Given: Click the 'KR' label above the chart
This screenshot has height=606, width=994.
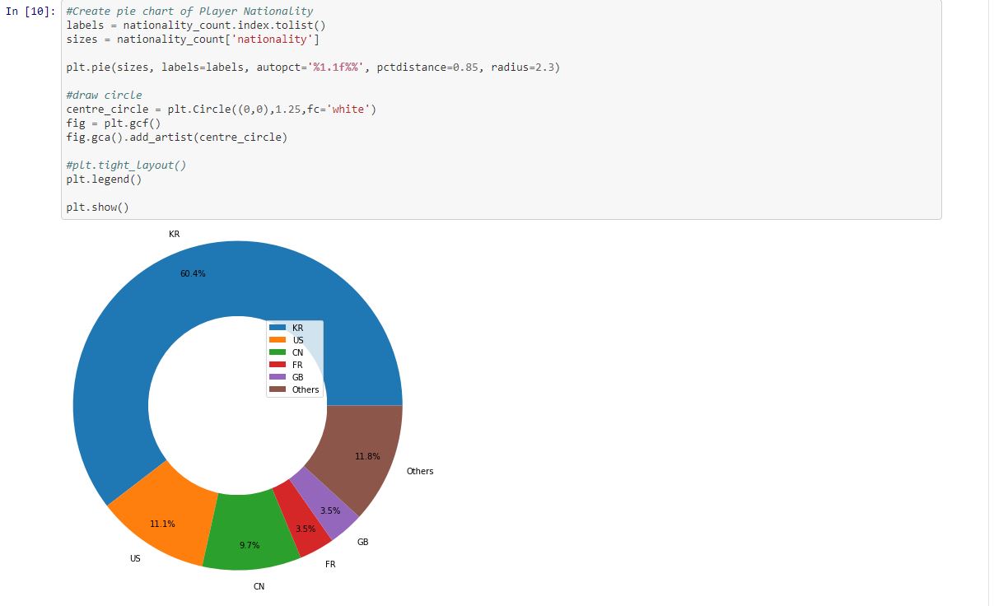Looking at the screenshot, I should click(x=174, y=235).
